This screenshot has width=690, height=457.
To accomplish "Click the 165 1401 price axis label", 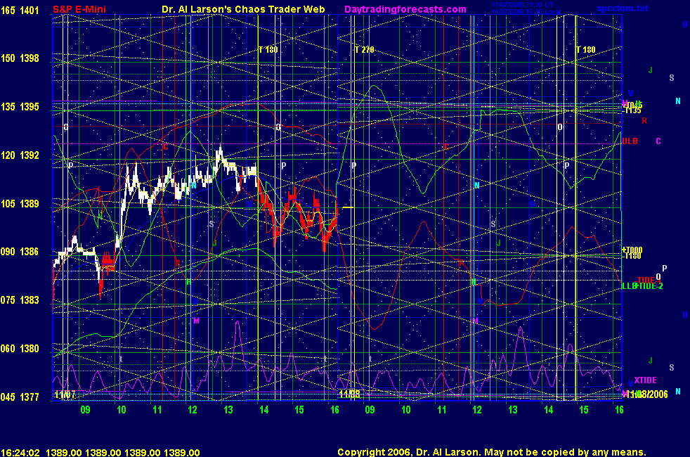I will tap(20, 10).
